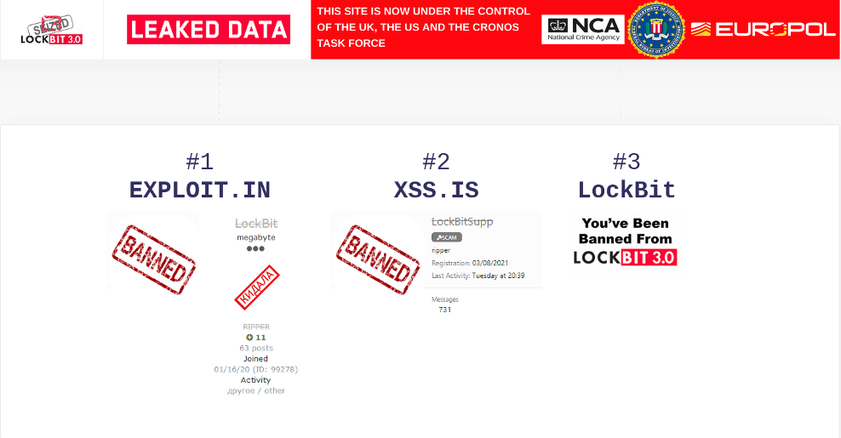Click the NCA National Crime Agency logo
841x438 pixels.
tap(582, 30)
